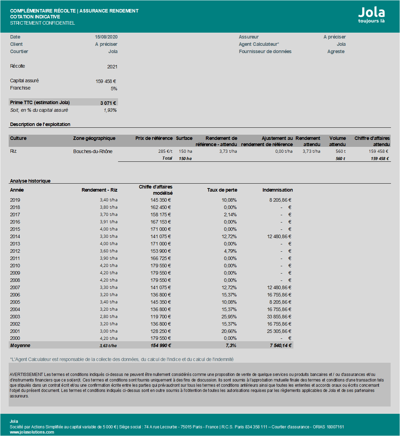Click the Assureur value "A préciser"
The width and height of the screenshot is (400, 436).
(335, 37)
